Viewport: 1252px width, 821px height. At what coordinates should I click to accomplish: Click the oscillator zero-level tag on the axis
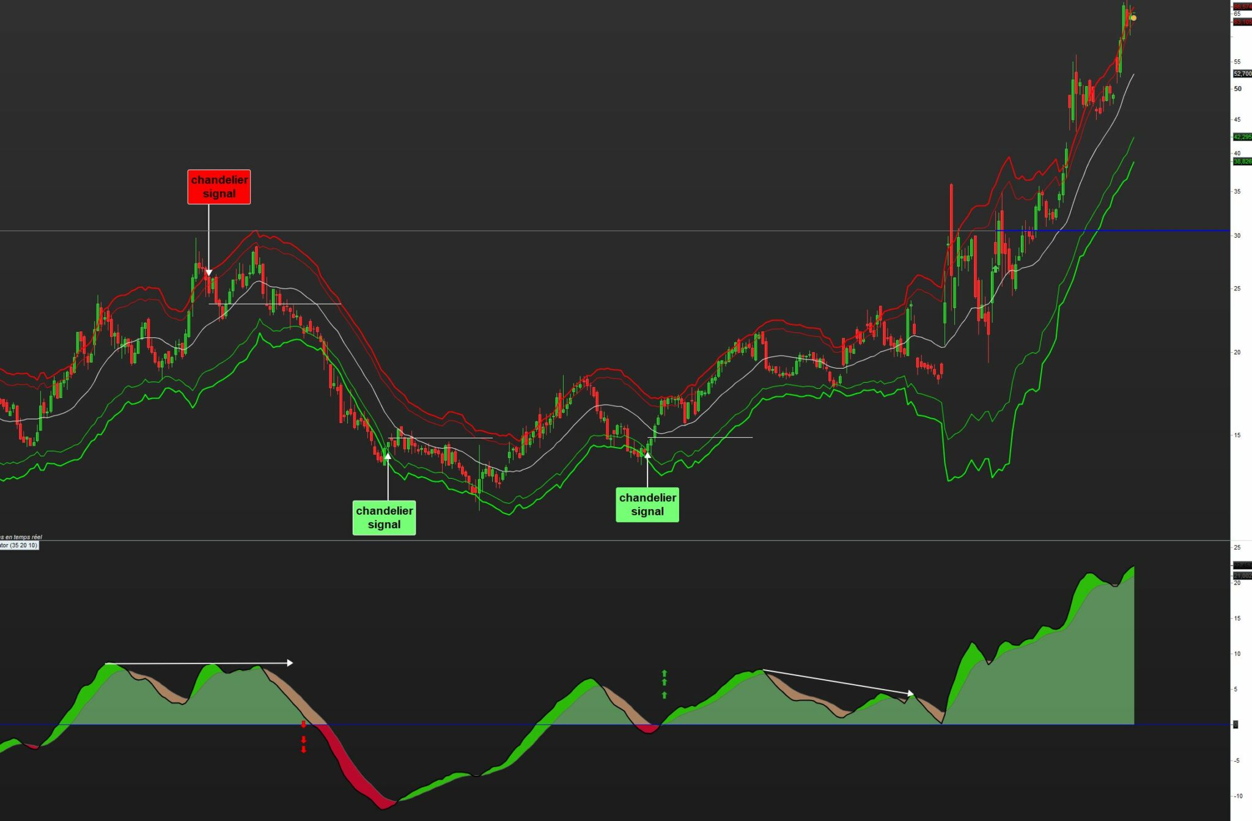pos(1235,724)
